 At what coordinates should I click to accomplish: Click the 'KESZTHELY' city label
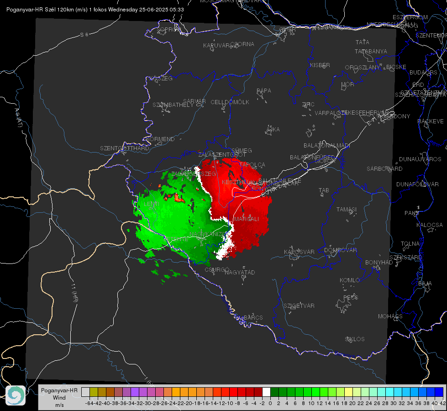238,182
